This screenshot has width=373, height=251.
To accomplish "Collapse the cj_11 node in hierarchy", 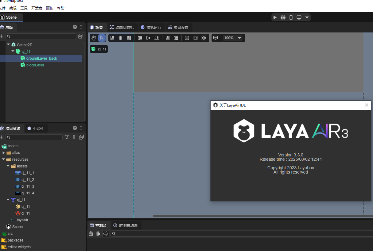I will coord(13,51).
